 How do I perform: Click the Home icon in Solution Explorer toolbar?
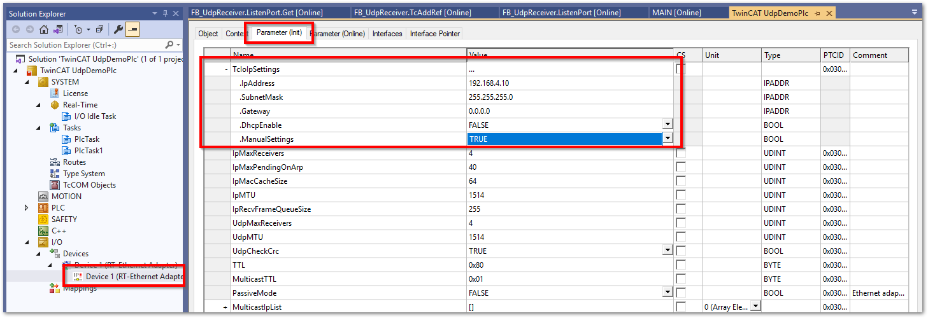[x=44, y=29]
